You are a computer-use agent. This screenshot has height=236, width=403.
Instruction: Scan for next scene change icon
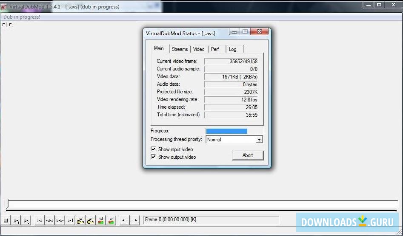tap(111, 220)
